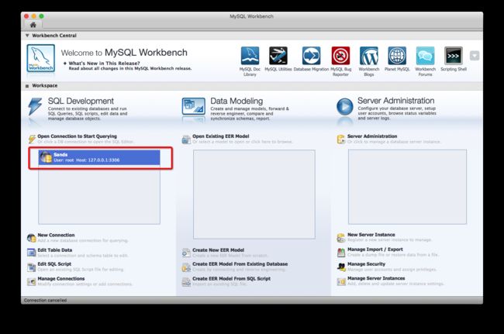Screen dimensions: 504x334
Task: Expand the shortcuts overflow arrow
Action: coord(475,56)
